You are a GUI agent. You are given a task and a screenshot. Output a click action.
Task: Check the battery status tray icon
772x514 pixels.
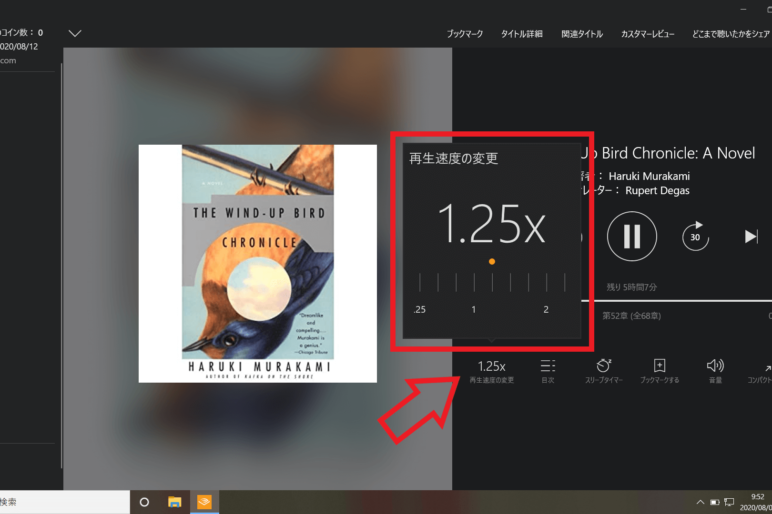click(x=715, y=502)
